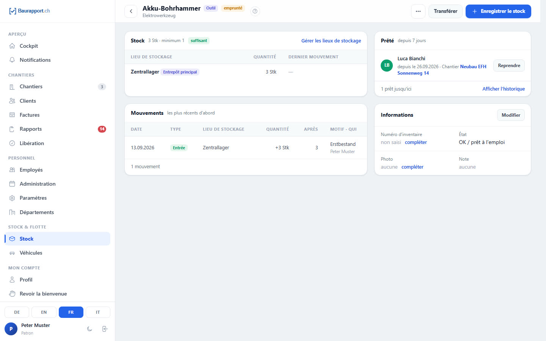Switch language to IT
This screenshot has width=546, height=341.
point(98,312)
